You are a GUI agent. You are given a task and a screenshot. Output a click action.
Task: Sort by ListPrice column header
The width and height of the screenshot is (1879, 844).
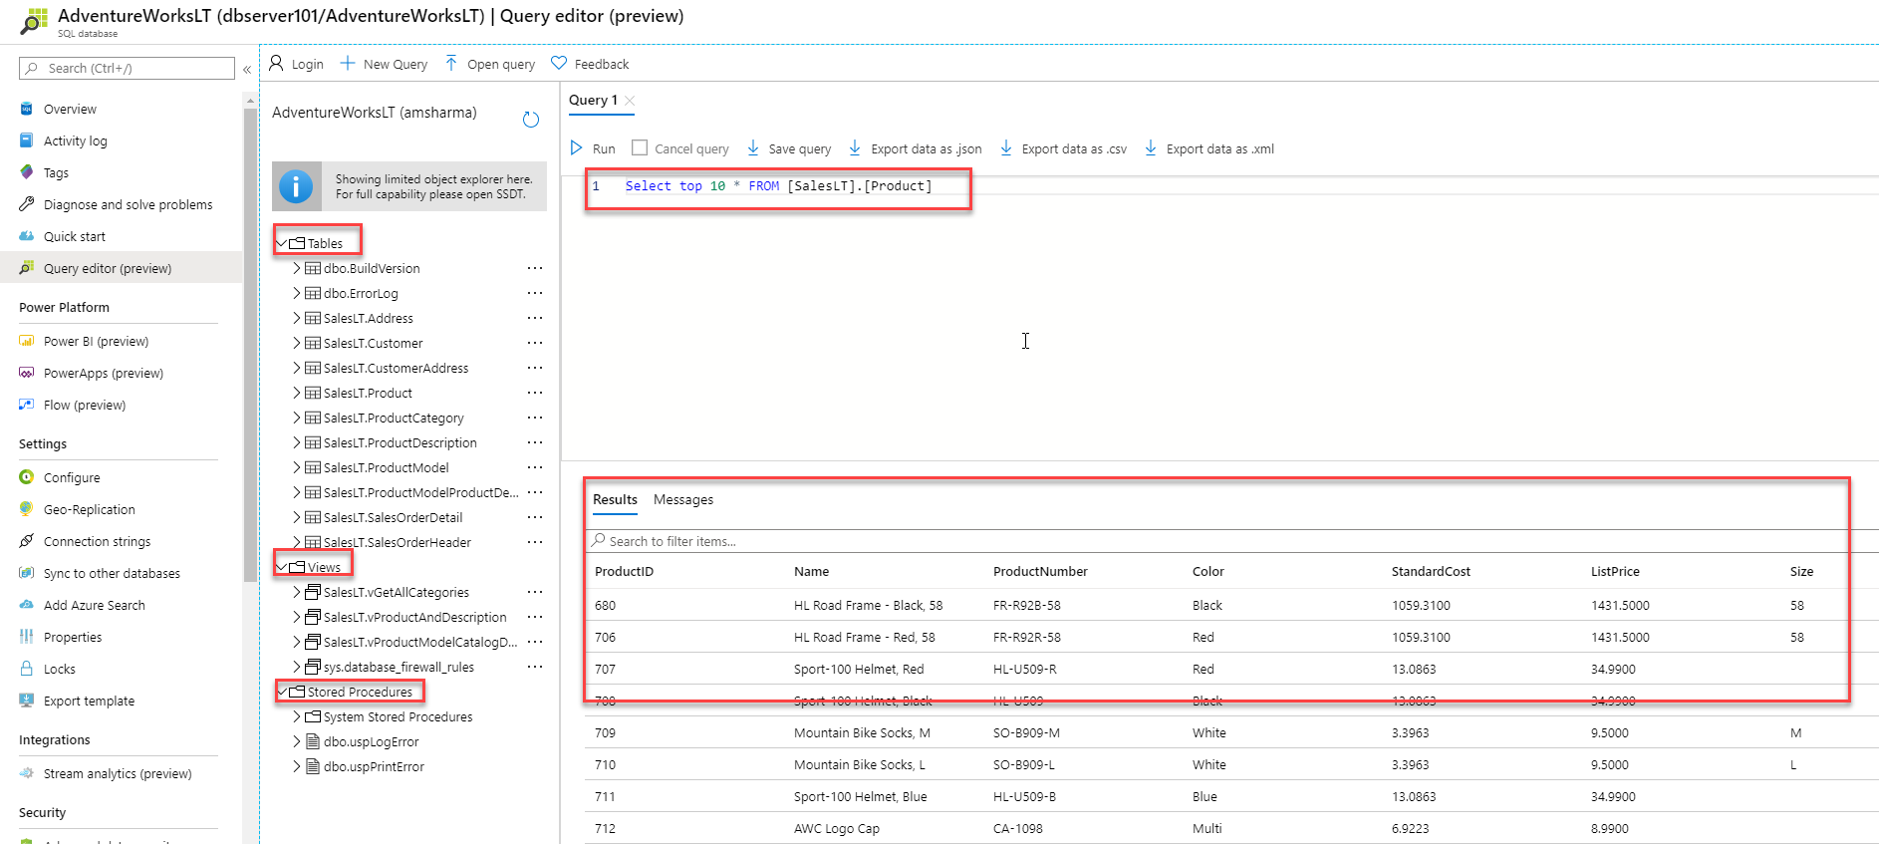[1615, 571]
